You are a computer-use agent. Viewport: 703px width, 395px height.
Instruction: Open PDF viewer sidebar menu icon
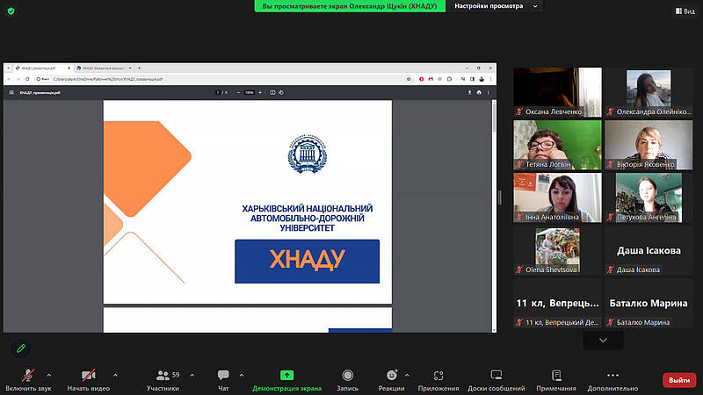pyautogui.click(x=11, y=93)
